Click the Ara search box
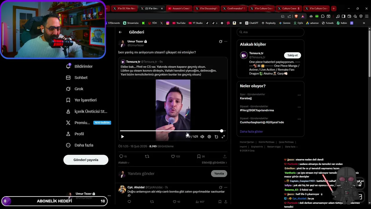Screen dimensions: 371x209 (270, 32)
